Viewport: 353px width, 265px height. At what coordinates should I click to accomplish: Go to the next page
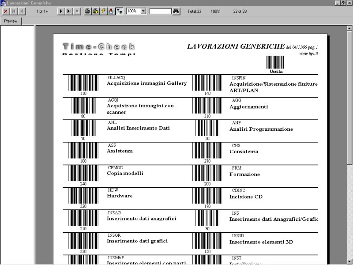[x=61, y=11]
